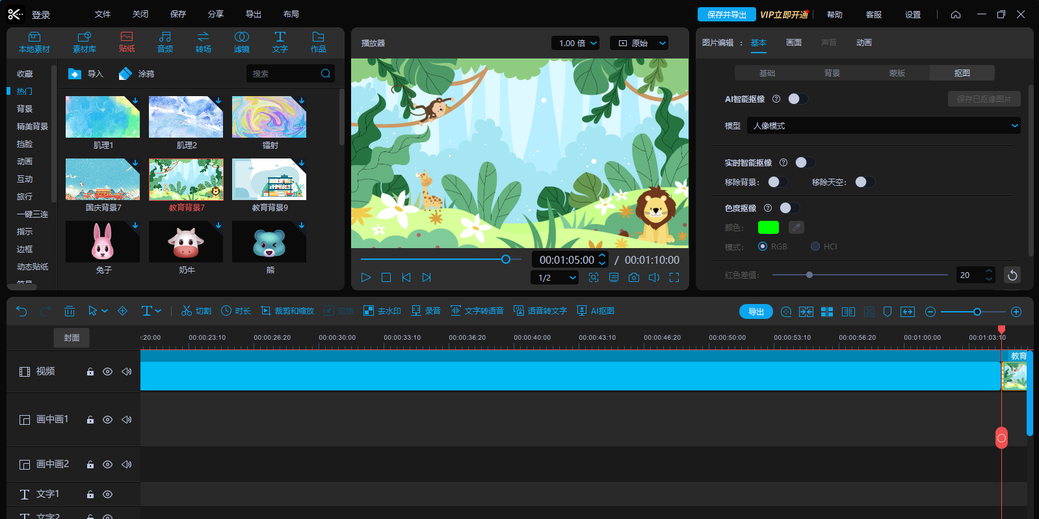Screen dimensions: 1039x519
Task: Reset red difference value with reset icon
Action: 1012,275
